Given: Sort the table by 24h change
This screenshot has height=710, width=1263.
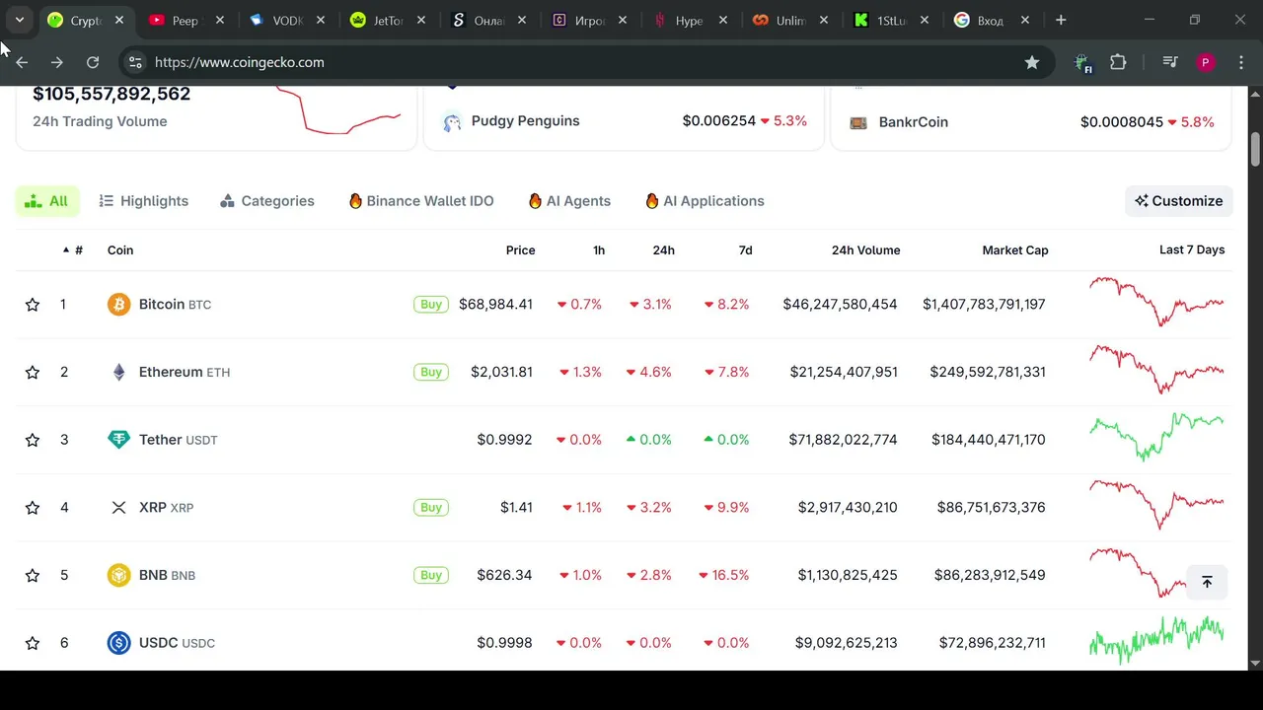Looking at the screenshot, I should point(664,250).
